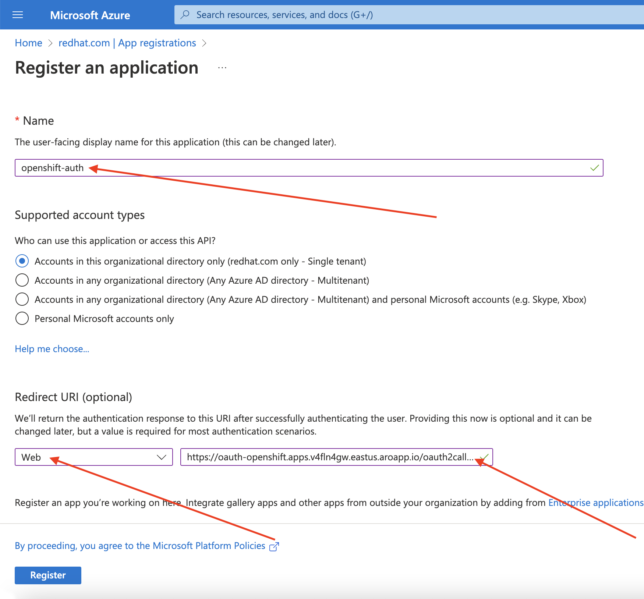Go to Home breadcrumb
The image size is (644, 599).
pos(28,43)
